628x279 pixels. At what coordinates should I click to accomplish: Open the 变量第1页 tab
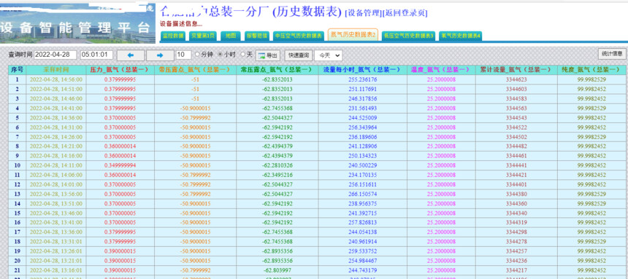[x=203, y=36]
